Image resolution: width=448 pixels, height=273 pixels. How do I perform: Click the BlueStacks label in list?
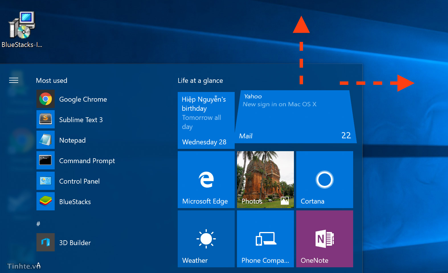point(75,202)
